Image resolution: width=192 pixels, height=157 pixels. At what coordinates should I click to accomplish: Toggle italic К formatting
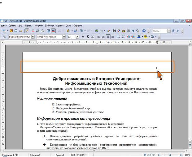[x=88, y=37]
